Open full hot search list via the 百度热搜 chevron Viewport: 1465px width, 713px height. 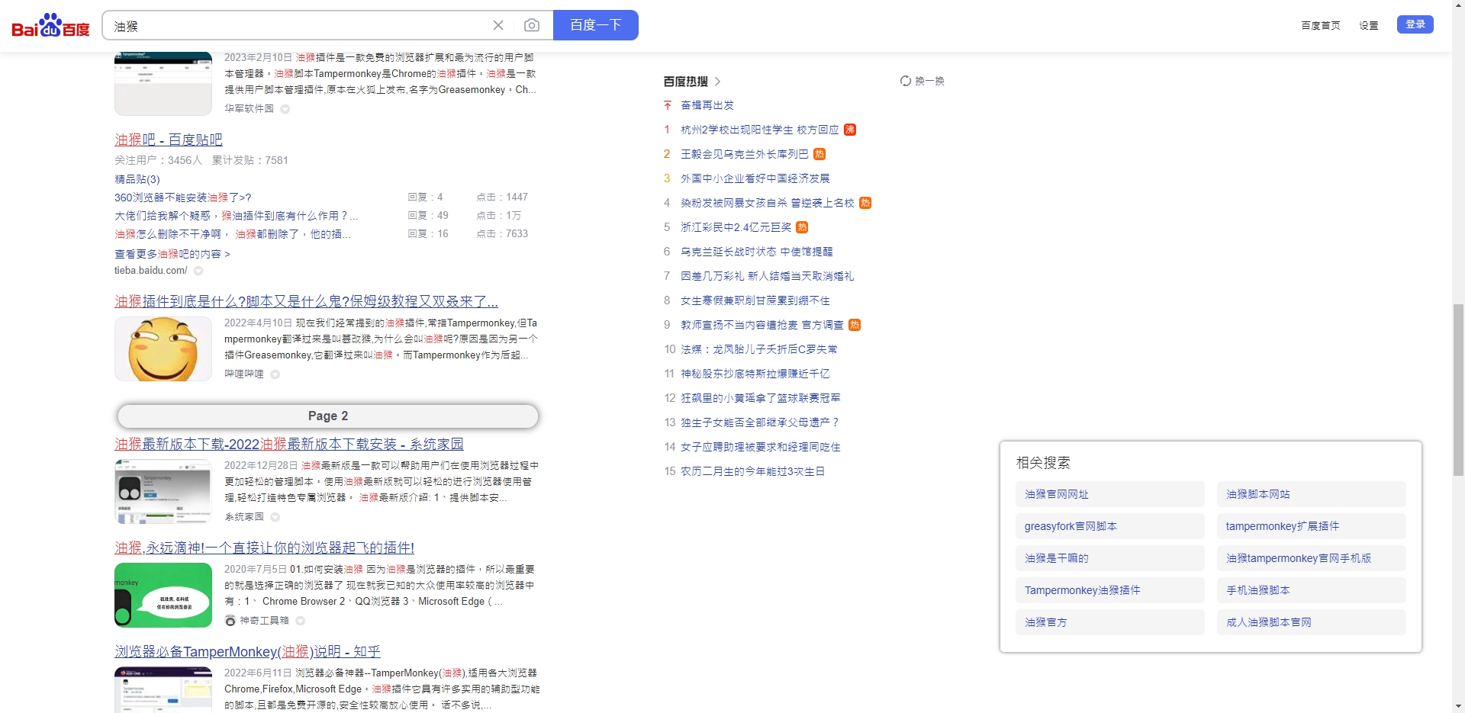(x=718, y=81)
